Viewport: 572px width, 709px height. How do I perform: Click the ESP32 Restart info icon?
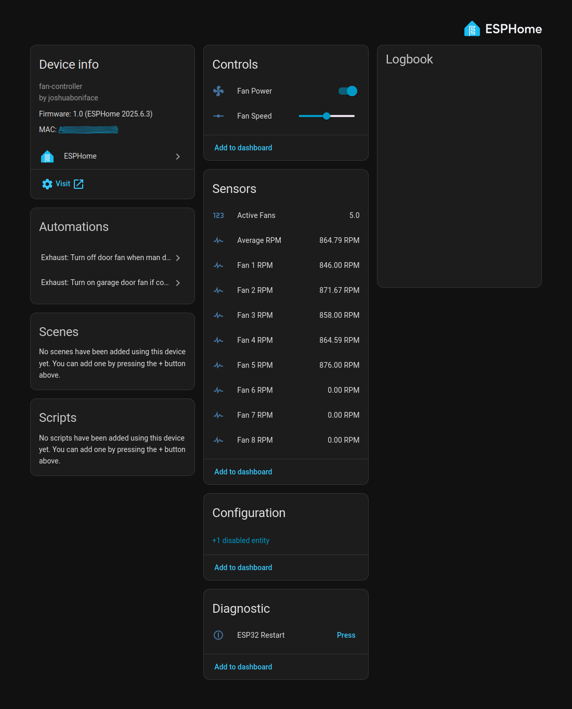218,635
